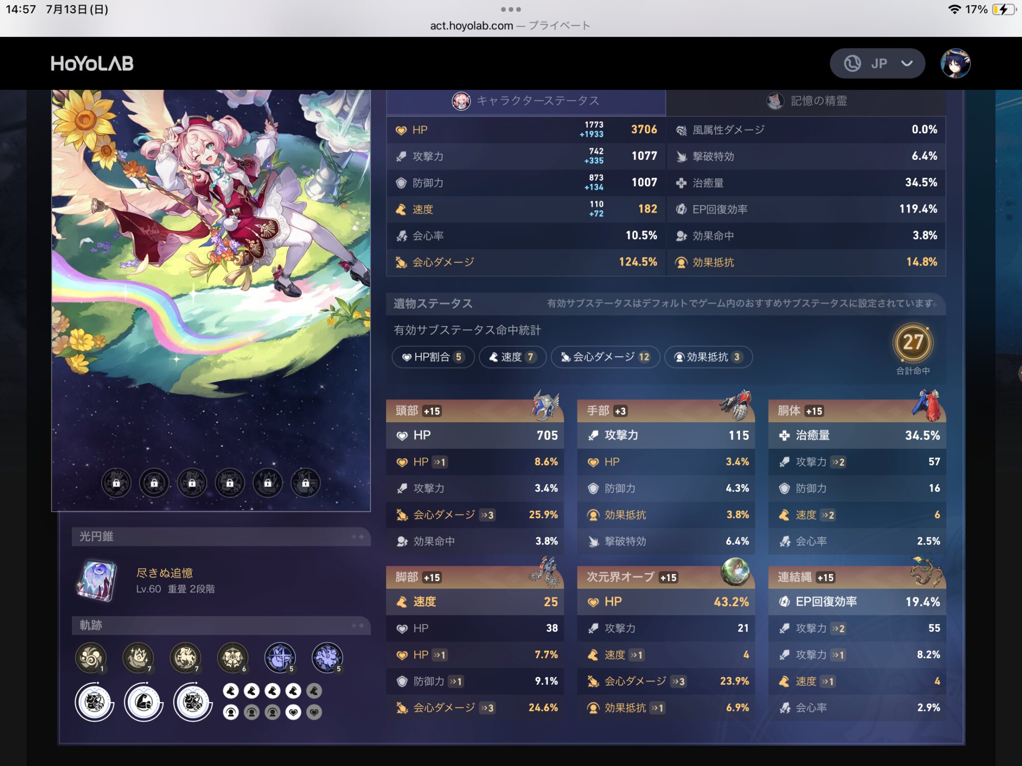The width and height of the screenshot is (1022, 766).
Task: Tap the 遺物ステータス section heading
Action: coord(433,304)
